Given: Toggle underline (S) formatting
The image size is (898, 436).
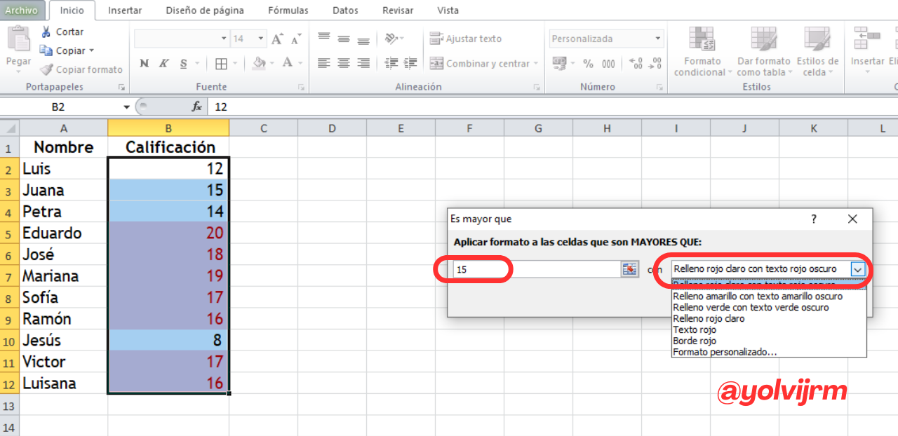Looking at the screenshot, I should [x=183, y=63].
